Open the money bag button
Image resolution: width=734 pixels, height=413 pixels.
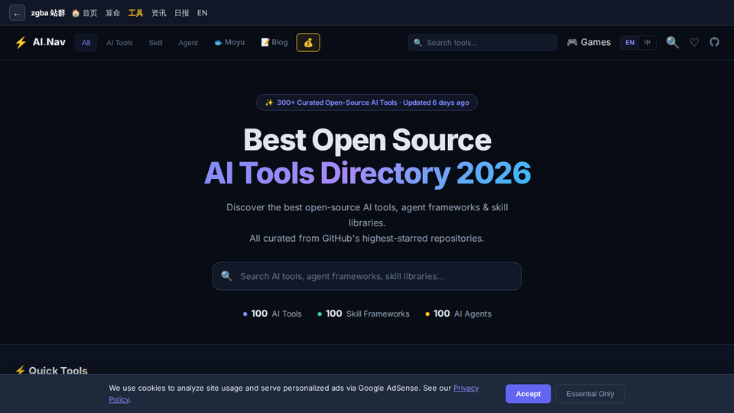tap(308, 43)
